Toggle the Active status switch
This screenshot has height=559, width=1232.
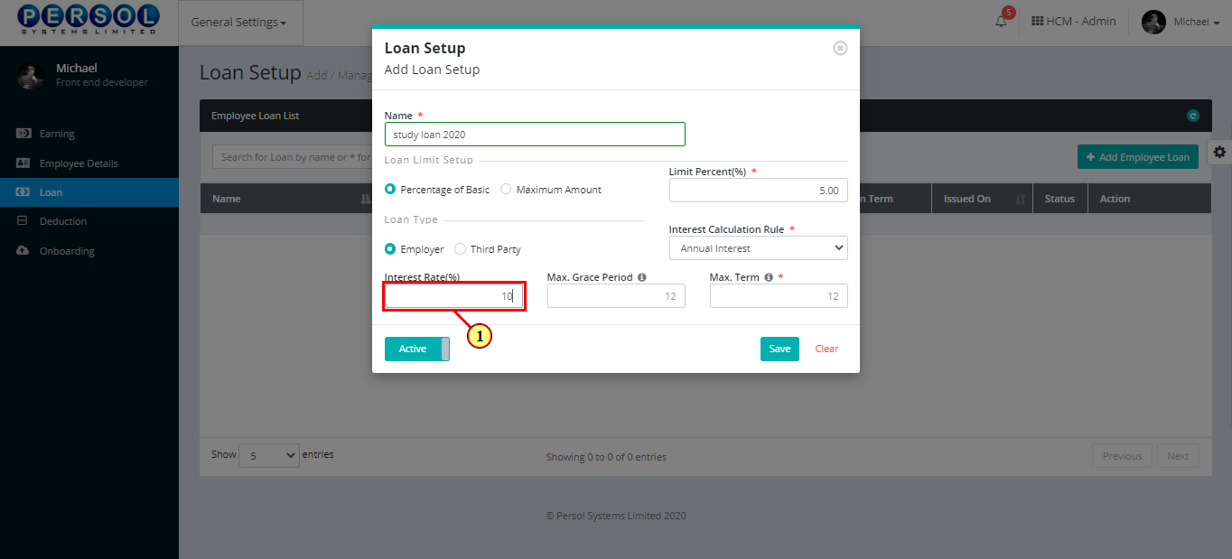tap(417, 349)
